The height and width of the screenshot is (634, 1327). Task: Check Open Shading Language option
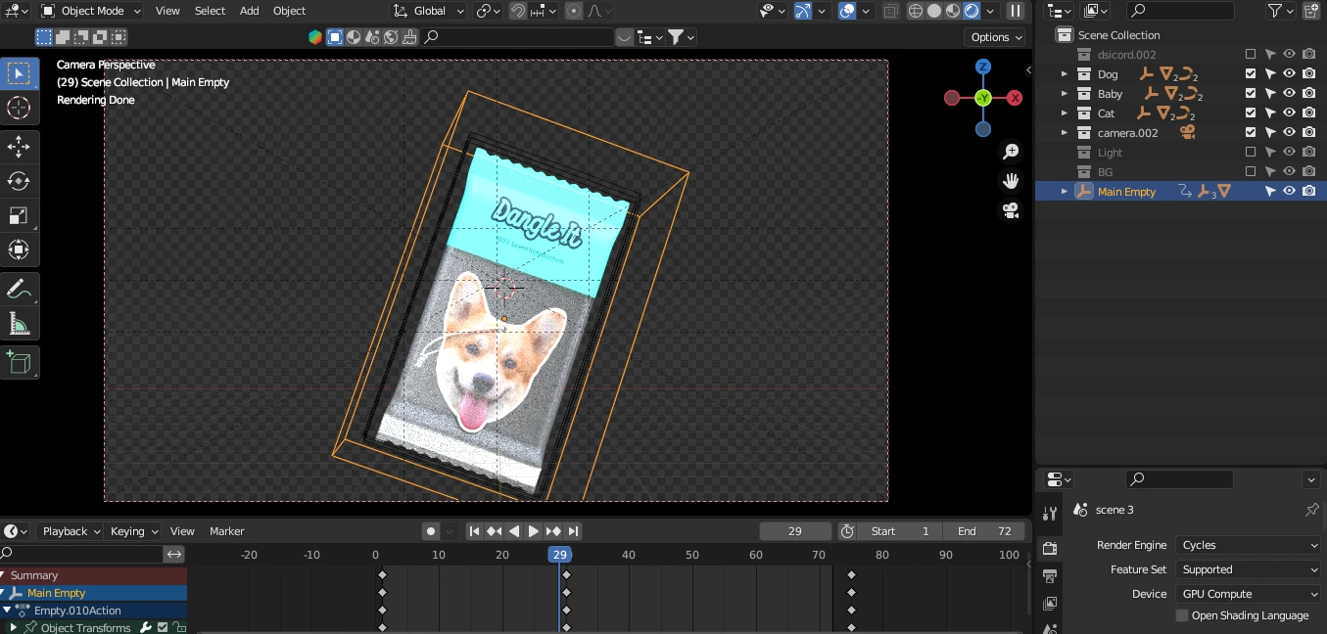click(1182, 615)
